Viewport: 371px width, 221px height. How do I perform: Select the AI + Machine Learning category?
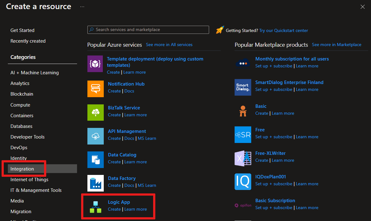point(35,73)
